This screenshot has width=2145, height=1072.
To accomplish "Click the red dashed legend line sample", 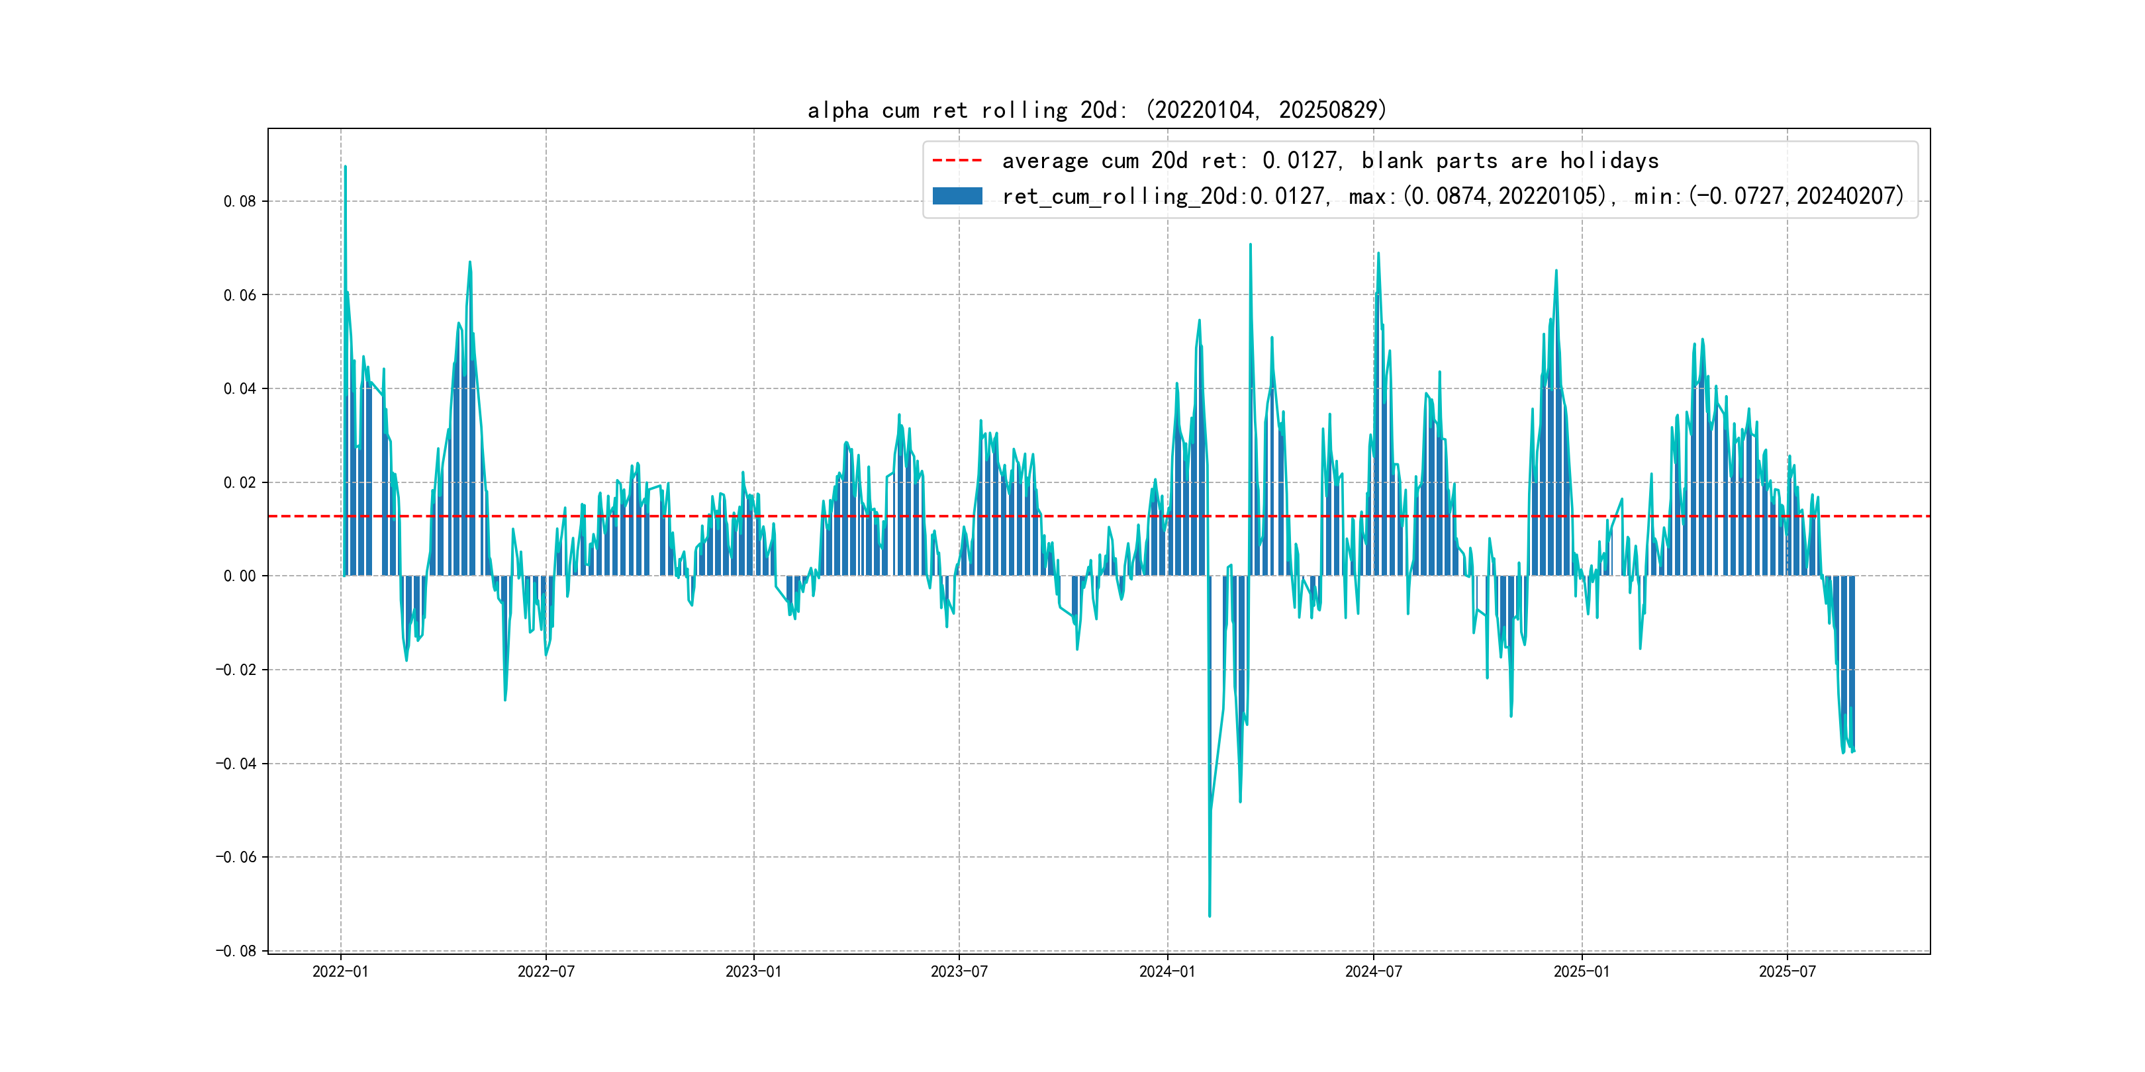I will (957, 159).
